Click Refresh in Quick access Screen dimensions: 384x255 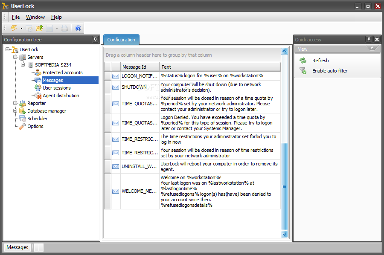click(320, 61)
